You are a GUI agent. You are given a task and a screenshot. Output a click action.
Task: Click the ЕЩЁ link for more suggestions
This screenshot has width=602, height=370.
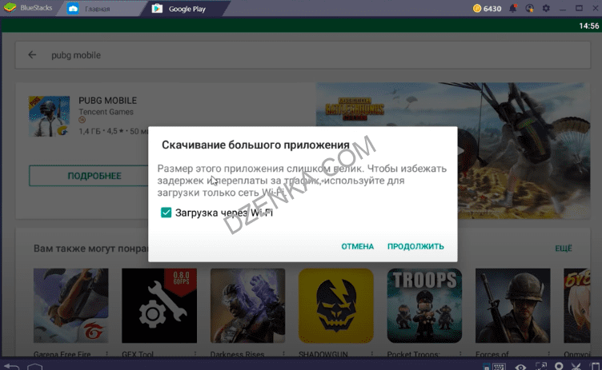point(564,249)
